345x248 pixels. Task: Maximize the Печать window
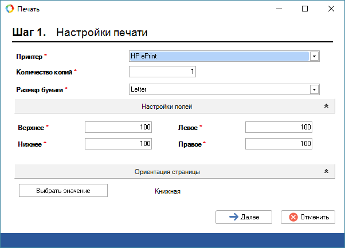click(305, 9)
